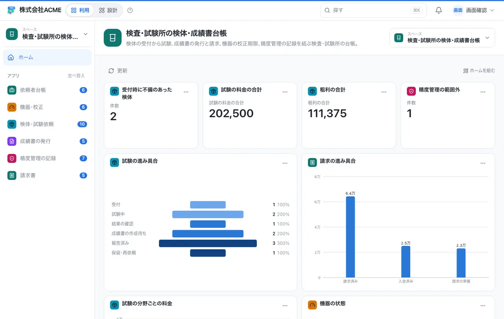
Task: Open the 画面確認 user menu dropdown
Action: [473, 10]
